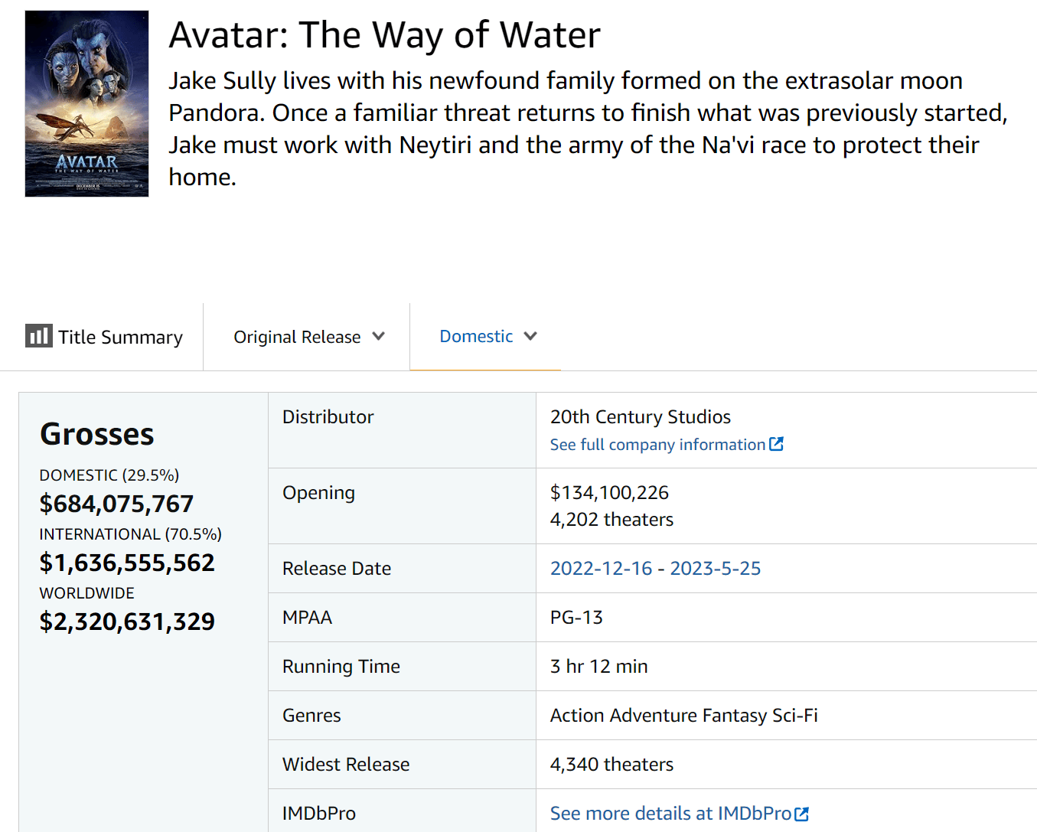Click the worldwide gross $2,320,631,329 figure

(x=127, y=622)
